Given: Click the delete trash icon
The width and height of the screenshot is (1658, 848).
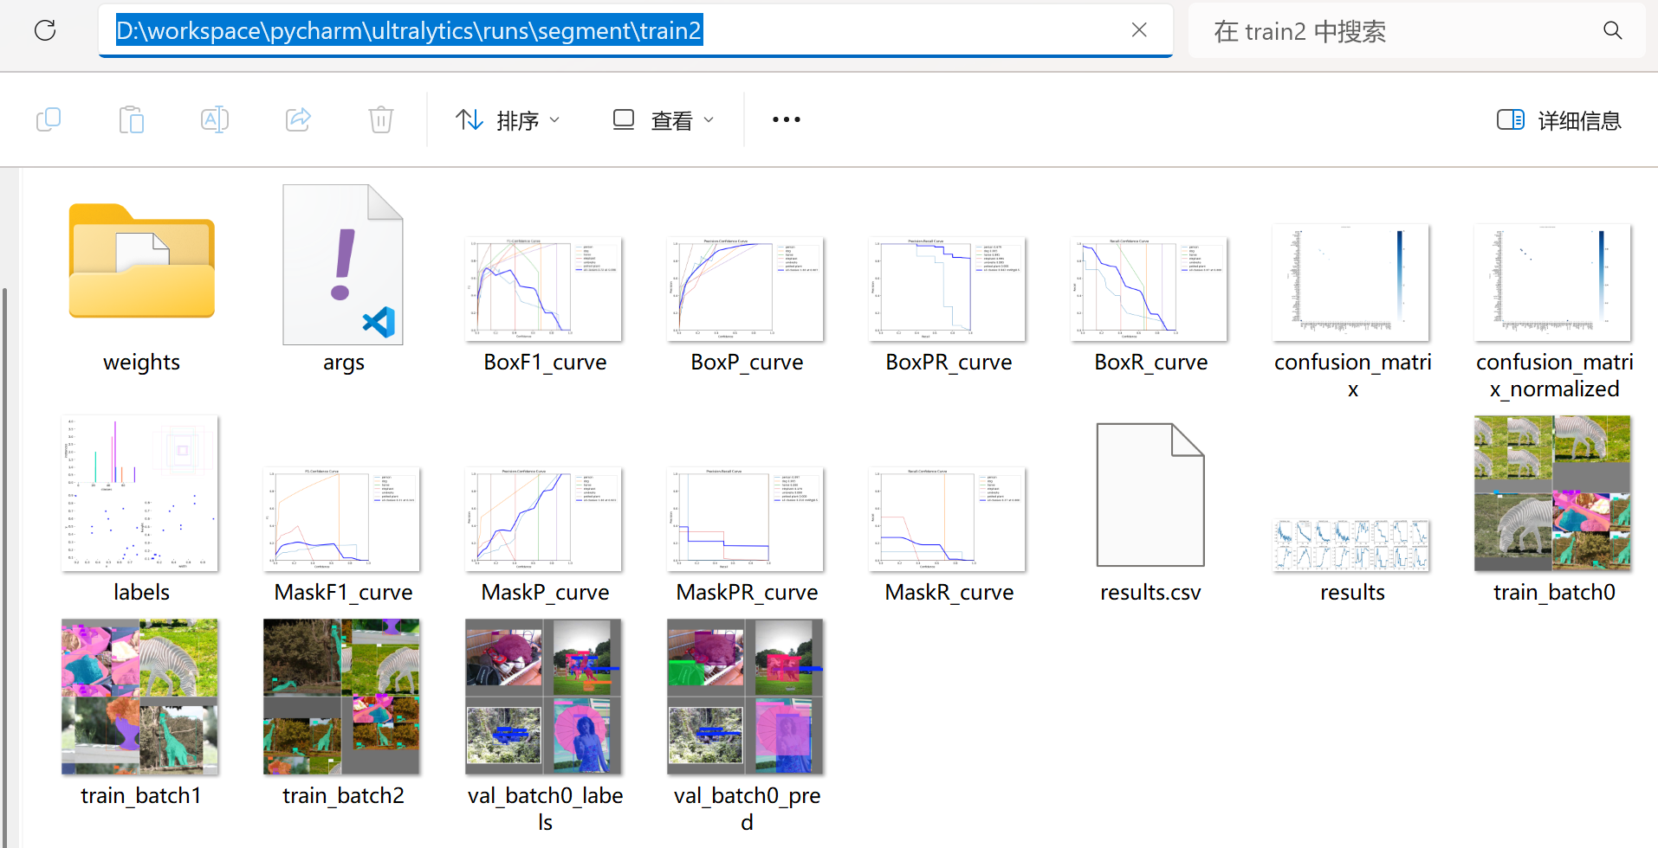Looking at the screenshot, I should (x=381, y=119).
